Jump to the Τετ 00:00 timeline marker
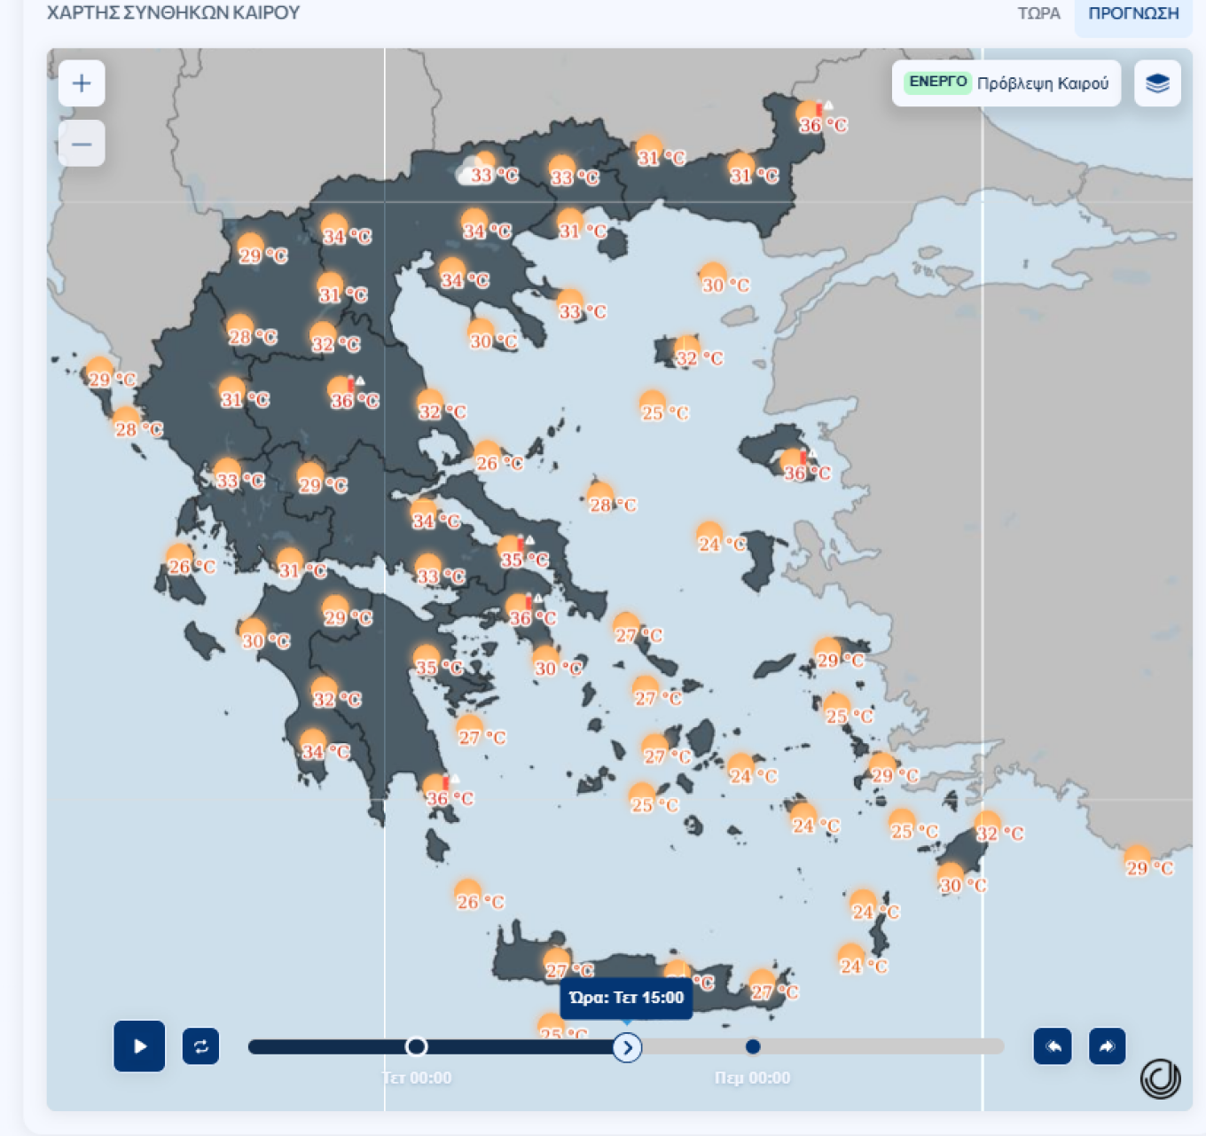 [x=416, y=1046]
